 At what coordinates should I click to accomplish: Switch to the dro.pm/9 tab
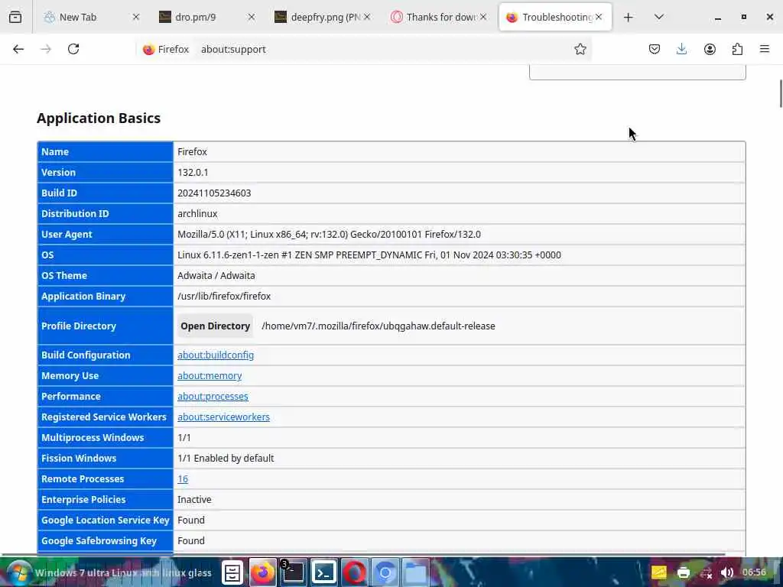click(205, 17)
